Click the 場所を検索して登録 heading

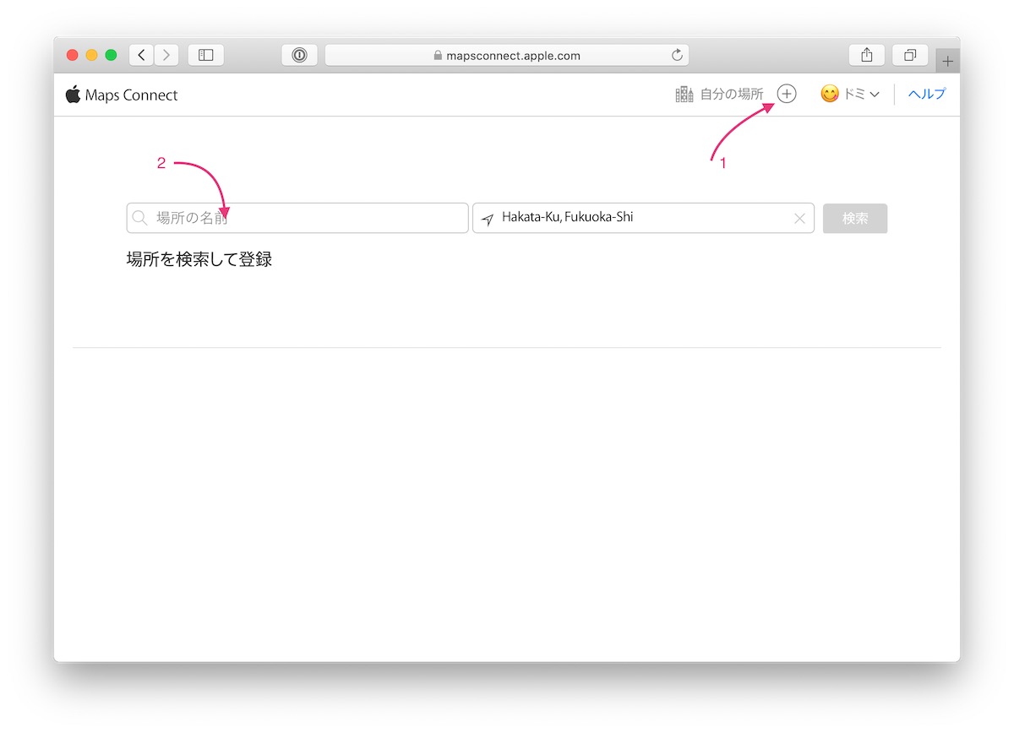[199, 259]
